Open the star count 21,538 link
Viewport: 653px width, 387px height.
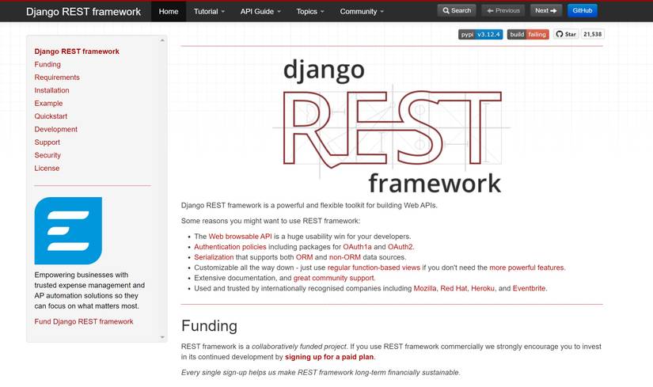[592, 34]
